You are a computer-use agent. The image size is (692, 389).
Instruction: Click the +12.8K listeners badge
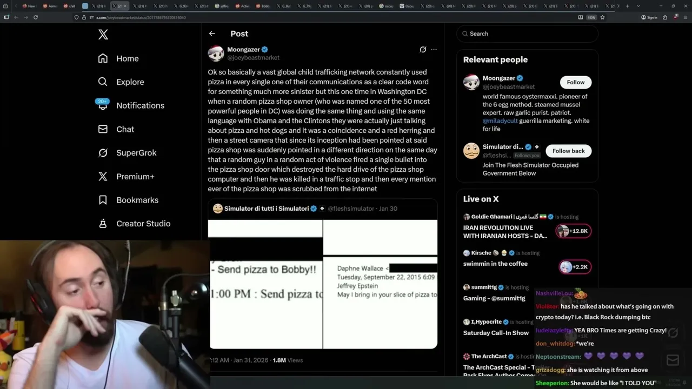[574, 231]
